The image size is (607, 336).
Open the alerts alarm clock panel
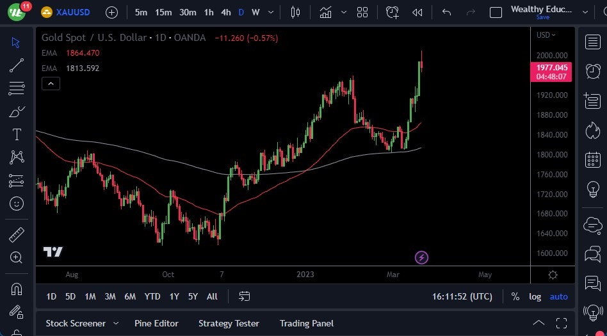pyautogui.click(x=593, y=71)
